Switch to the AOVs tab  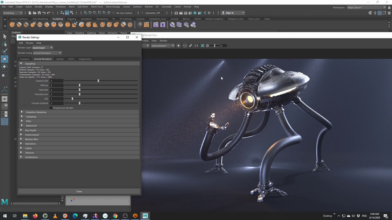pyautogui.click(x=71, y=59)
